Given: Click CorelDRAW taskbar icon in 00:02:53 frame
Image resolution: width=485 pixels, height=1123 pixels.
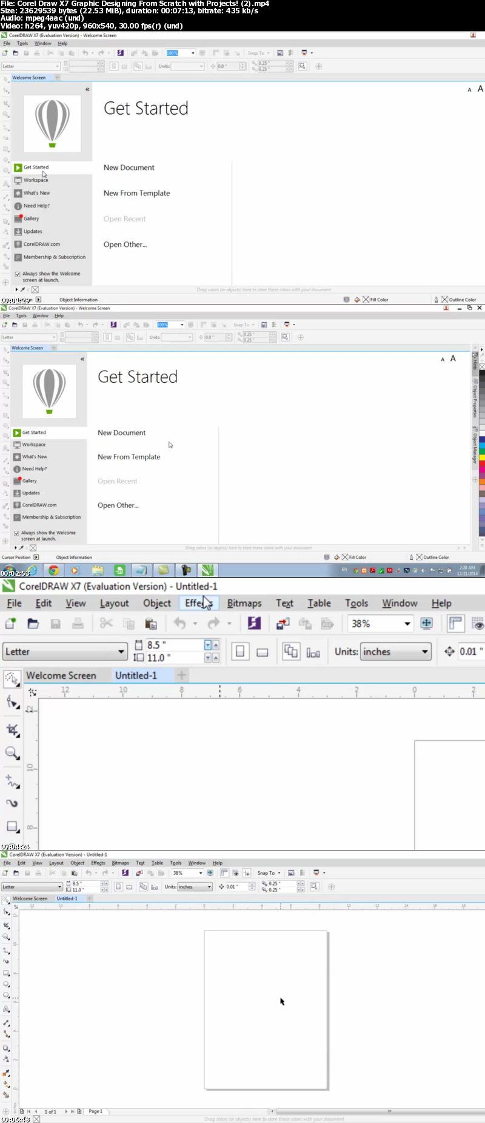Looking at the screenshot, I should pos(208,570).
